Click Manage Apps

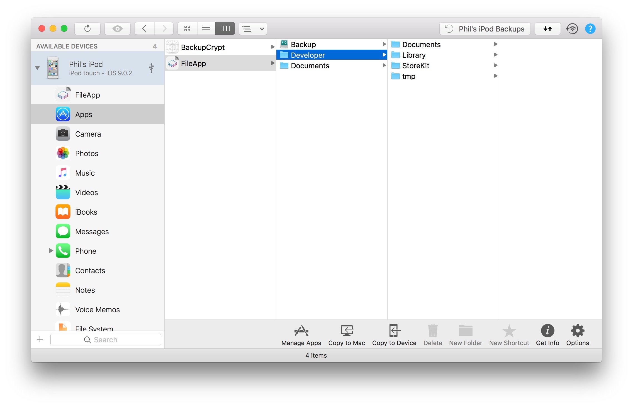(301, 335)
